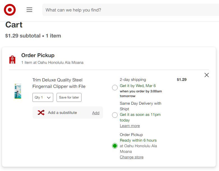Screen dimensions: 219x171
Task: Select the Order Pickup radio button
Action: click(x=115, y=146)
